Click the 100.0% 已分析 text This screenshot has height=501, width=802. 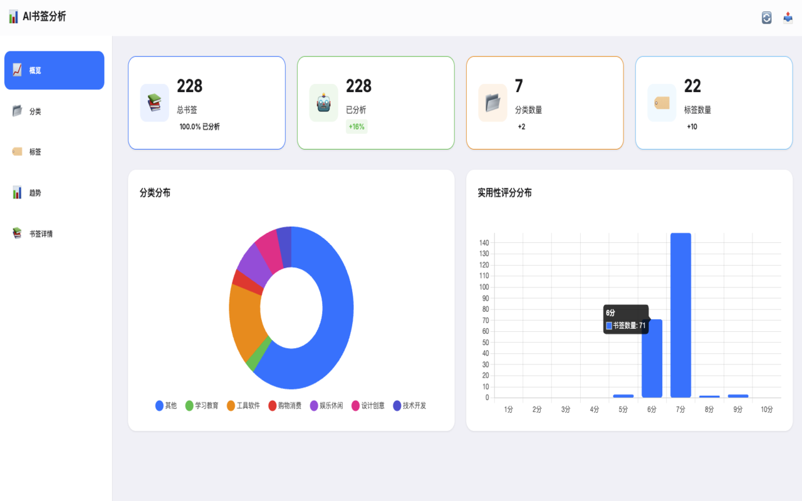[200, 127]
